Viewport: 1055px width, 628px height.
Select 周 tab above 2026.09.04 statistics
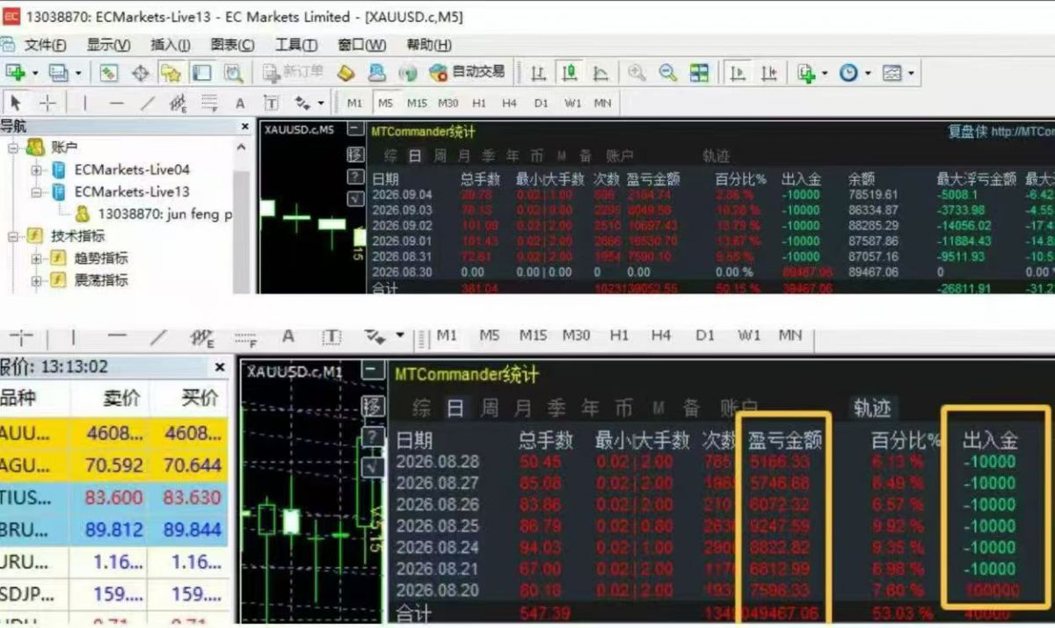[440, 156]
